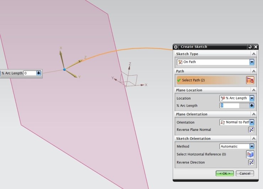
Task: Click the Select Horizontal Reference cube icon
Action: tap(250, 154)
